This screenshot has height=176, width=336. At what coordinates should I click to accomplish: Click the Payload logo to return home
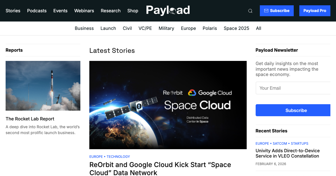pos(168,11)
